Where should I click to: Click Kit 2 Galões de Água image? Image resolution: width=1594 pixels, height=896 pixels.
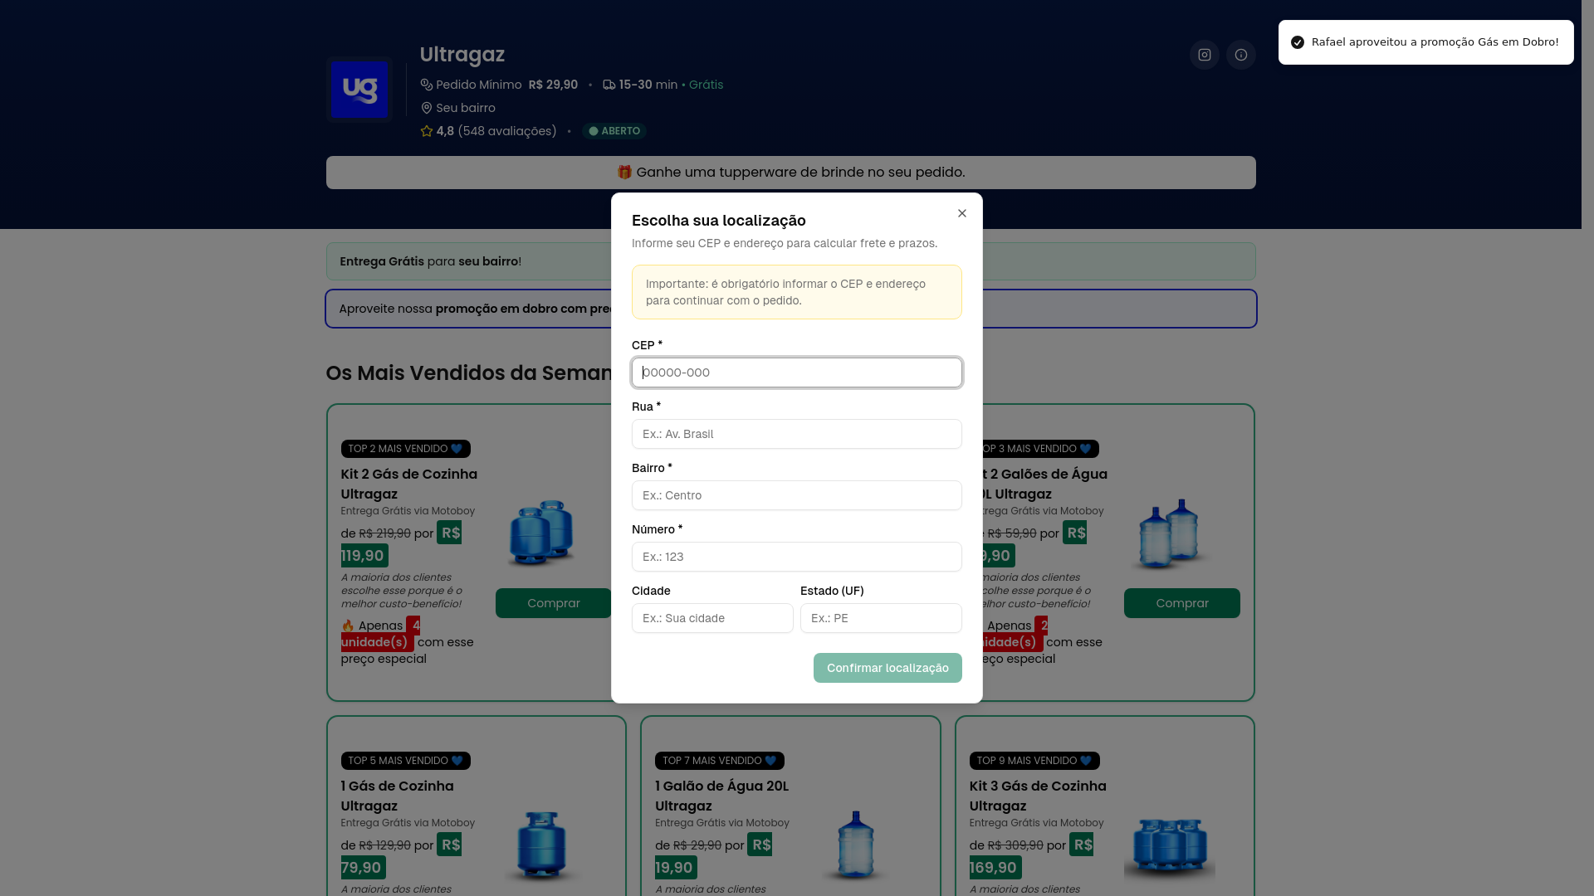(x=1169, y=533)
